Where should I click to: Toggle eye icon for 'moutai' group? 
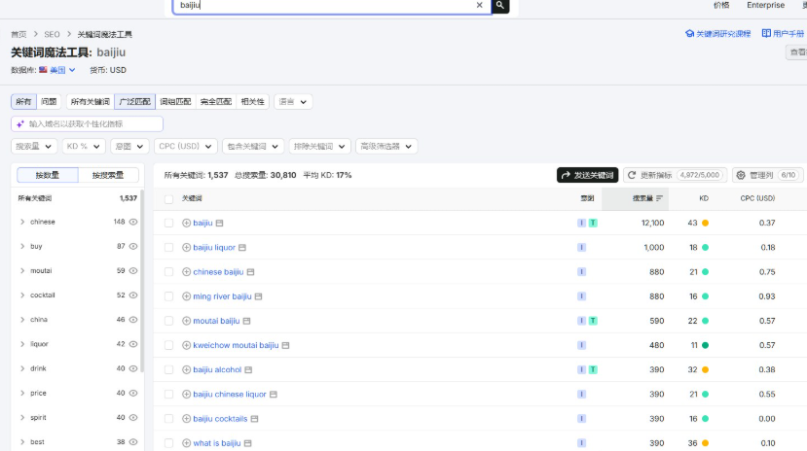click(133, 271)
